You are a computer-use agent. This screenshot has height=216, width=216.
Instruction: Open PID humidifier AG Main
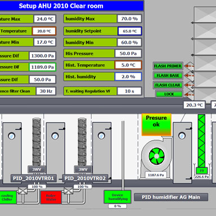point(171,197)
